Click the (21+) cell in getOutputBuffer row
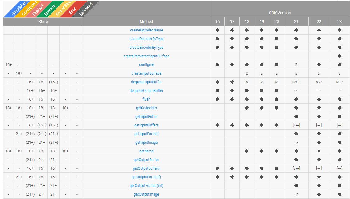 pos(30,160)
